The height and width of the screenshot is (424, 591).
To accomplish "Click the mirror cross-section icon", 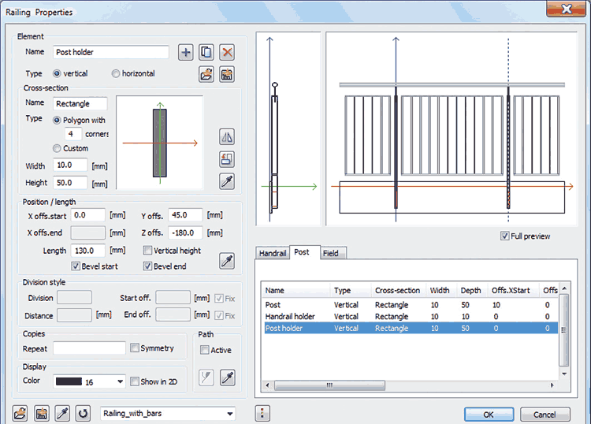I will 227,137.
